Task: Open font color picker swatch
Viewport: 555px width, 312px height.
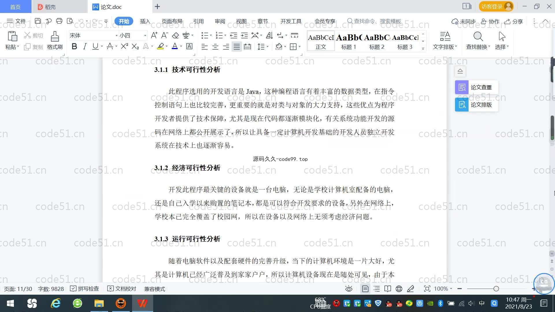Action: (x=175, y=46)
